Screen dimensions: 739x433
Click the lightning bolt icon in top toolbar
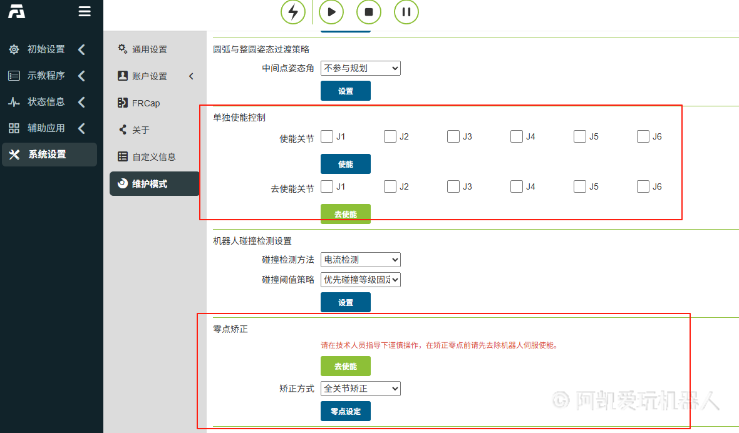tap(292, 12)
